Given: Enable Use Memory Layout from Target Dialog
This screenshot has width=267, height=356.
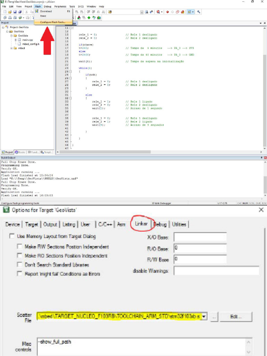Looking at the screenshot, I should 12,236.
